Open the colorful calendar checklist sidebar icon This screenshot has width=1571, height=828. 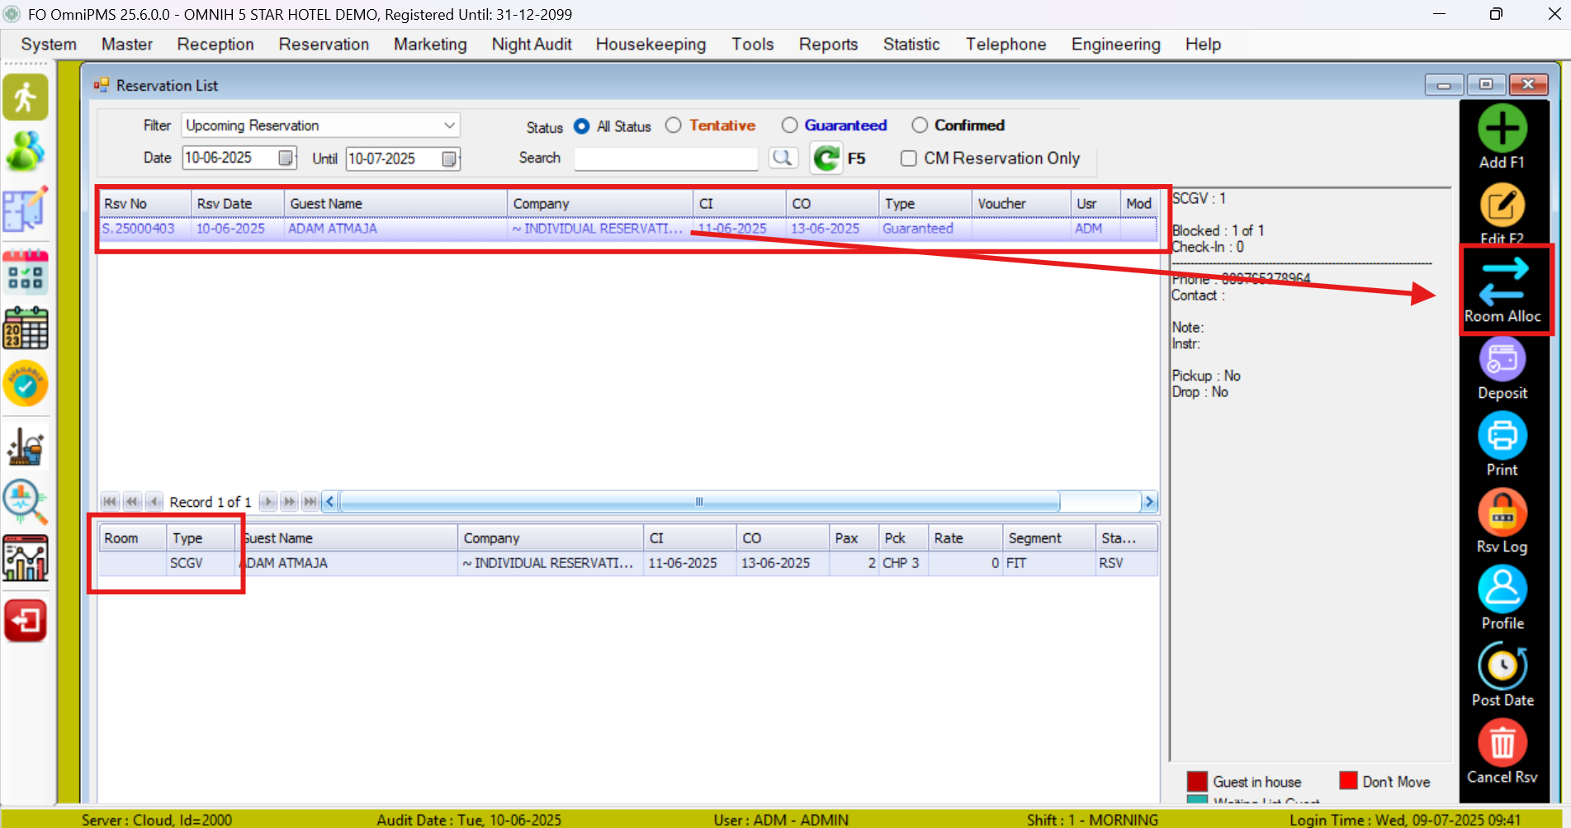point(26,272)
